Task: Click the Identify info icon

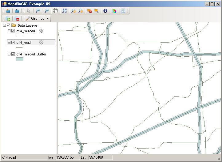Action: pos(105,11)
